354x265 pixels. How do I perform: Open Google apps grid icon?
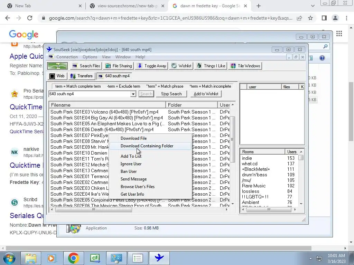click(339, 34)
